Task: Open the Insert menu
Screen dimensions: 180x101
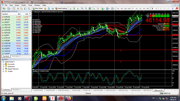Action: [x=17, y=5]
